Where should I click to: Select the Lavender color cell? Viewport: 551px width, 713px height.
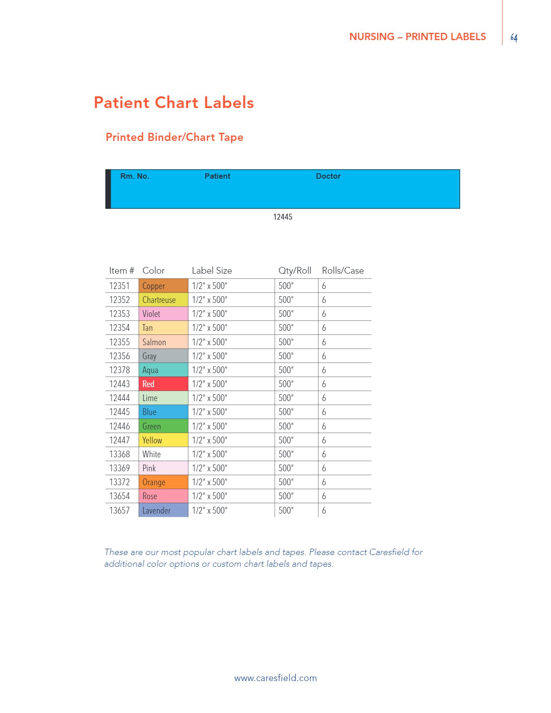[x=163, y=510]
